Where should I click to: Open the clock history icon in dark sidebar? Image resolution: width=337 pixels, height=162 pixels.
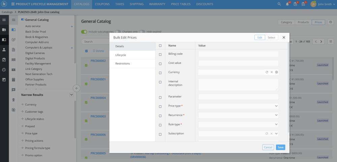tap(4, 70)
